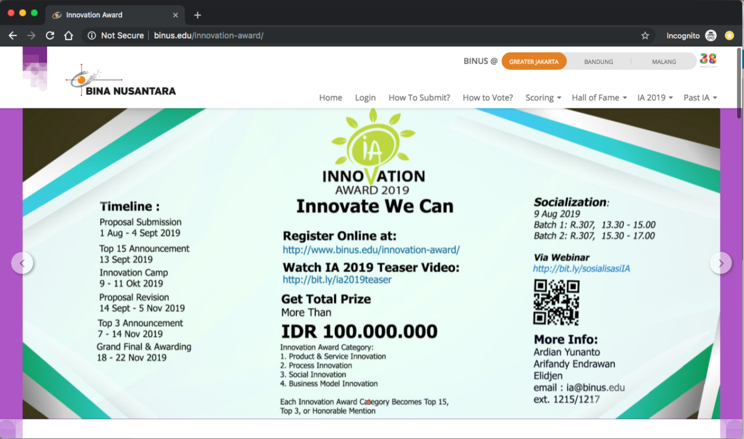Switch to the Malang campus
Viewport: 744px width, 439px height.
(x=664, y=61)
